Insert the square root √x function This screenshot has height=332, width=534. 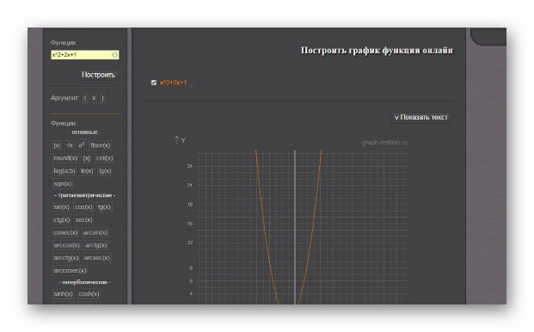(70, 145)
